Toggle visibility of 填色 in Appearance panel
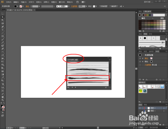 click(x=140, y=62)
